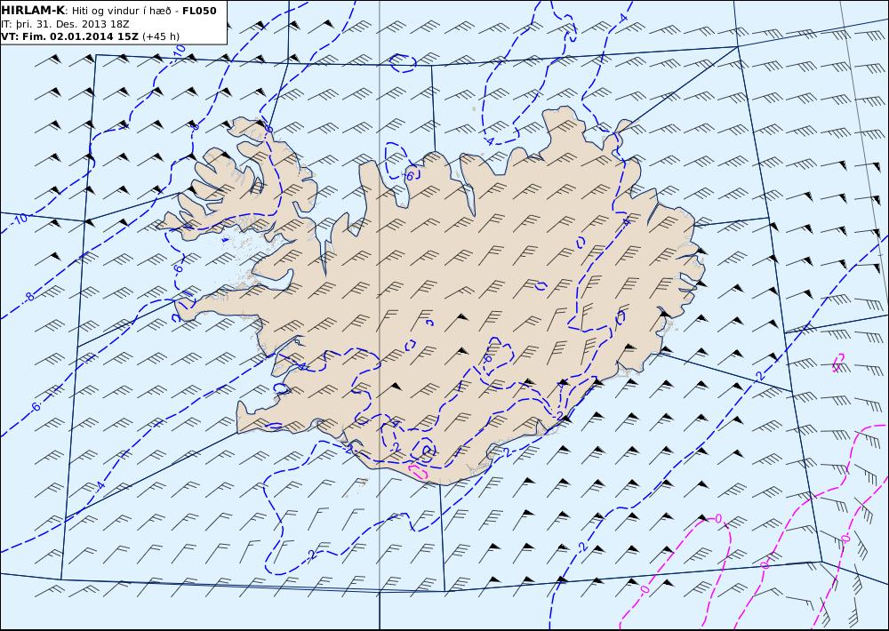The height and width of the screenshot is (631, 889).
Task: Click the -2 label on the far east contour
Action: click(x=760, y=376)
